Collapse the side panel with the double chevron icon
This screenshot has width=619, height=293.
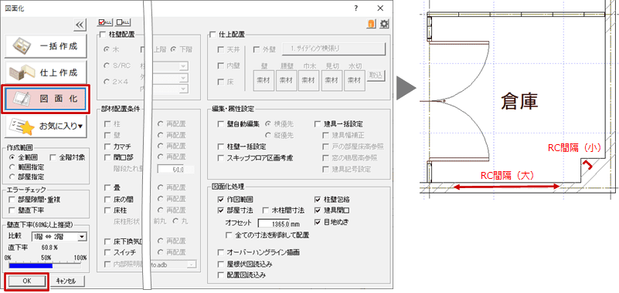coord(80,25)
